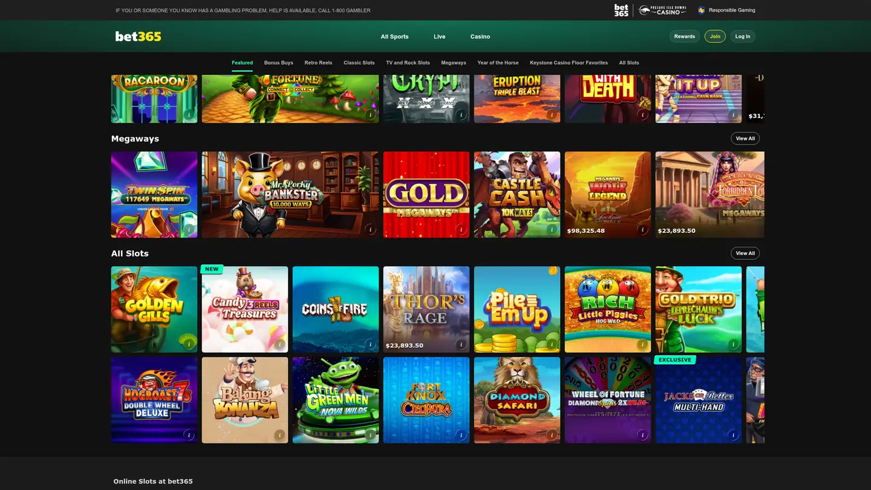Open info icon on Jacks or Better tile

[733, 435]
